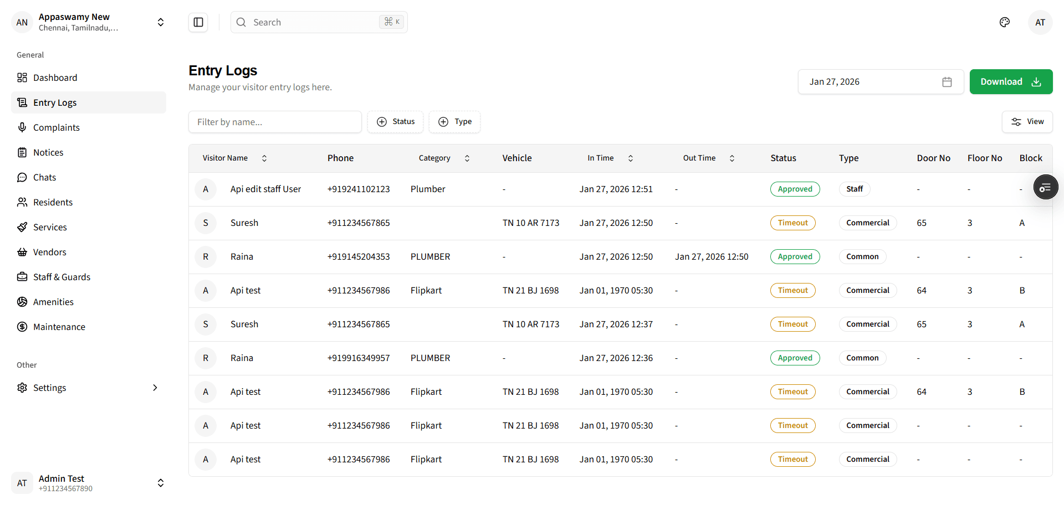This screenshot has height=505, width=1064.
Task: Toggle the Approved status on Raina's entry
Action: point(795,256)
